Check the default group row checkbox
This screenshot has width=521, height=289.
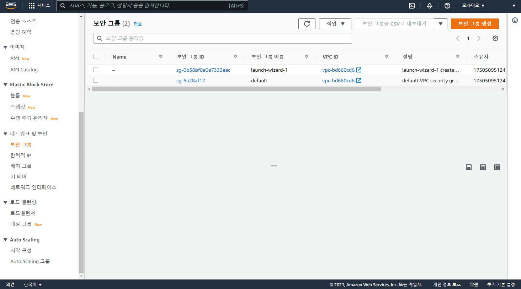(96, 80)
